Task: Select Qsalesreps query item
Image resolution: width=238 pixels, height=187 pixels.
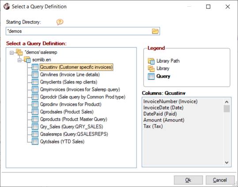Action: tap(74, 134)
